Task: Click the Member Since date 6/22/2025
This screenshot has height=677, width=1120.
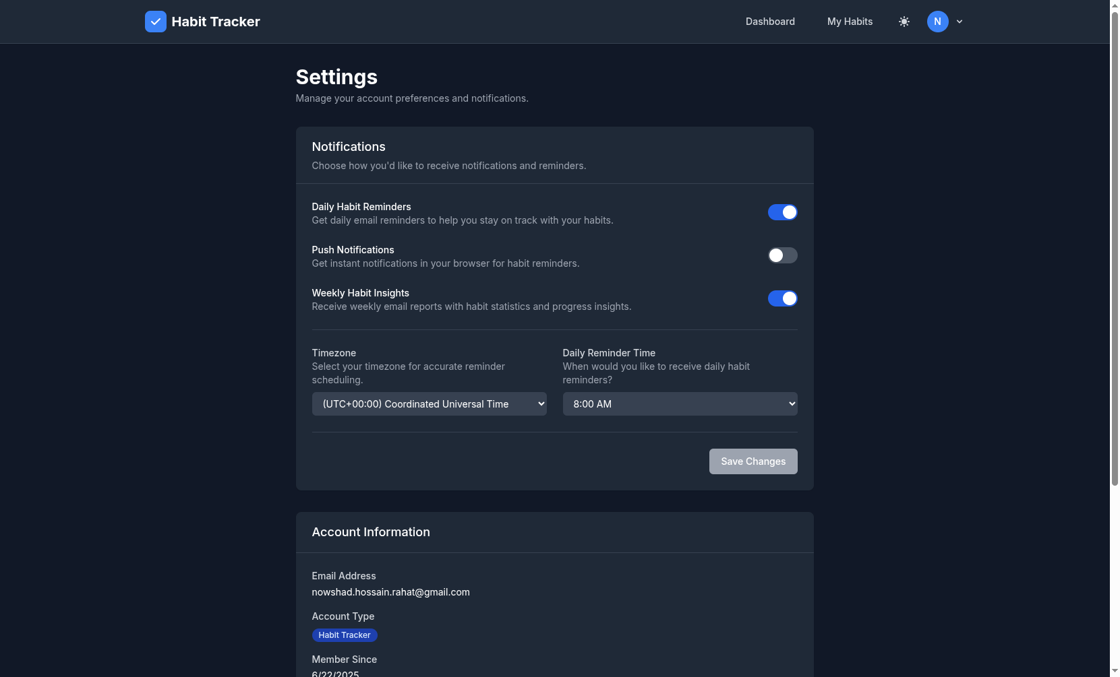Action: click(x=335, y=674)
